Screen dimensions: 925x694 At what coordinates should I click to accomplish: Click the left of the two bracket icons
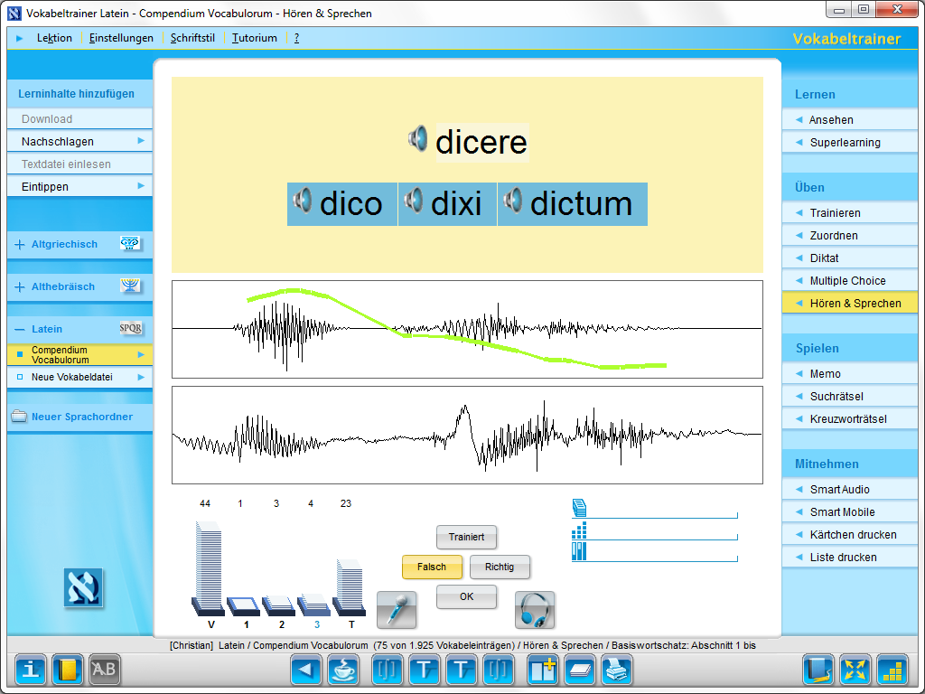coord(387,670)
